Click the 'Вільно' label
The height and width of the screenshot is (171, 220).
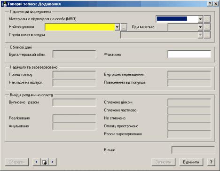click(110, 150)
